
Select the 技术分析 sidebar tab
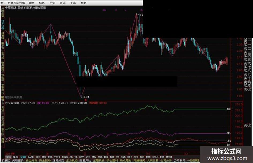point(3,25)
